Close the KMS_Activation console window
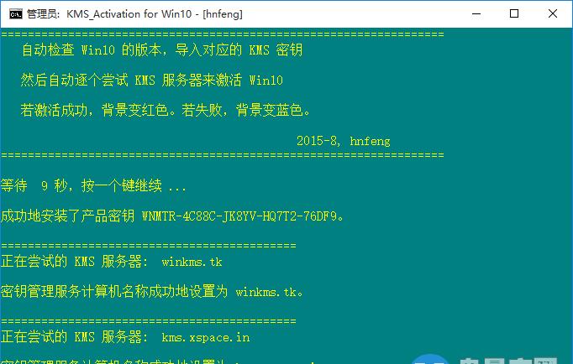This screenshot has width=573, height=364. 553,14
